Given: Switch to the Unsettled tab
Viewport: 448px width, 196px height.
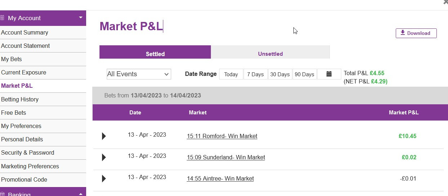Looking at the screenshot, I should [x=270, y=54].
